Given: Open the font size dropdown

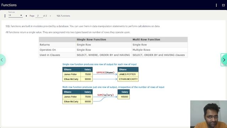Looking at the screenshot, I should click(x=15, y=15).
